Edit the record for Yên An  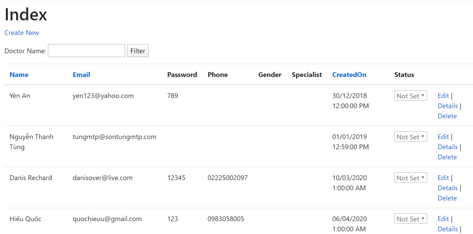[x=443, y=96]
